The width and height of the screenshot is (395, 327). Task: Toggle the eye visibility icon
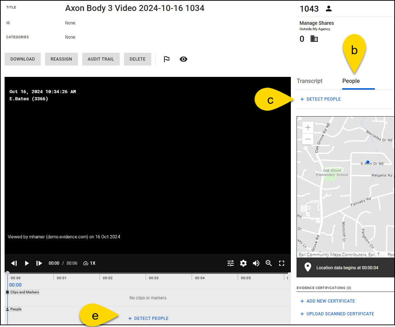pos(183,59)
